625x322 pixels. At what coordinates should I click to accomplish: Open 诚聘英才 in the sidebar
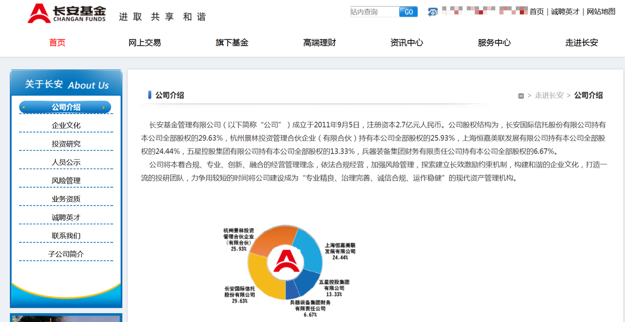click(x=66, y=217)
